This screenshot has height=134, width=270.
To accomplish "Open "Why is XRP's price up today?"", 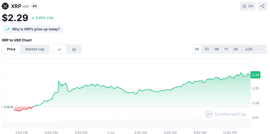I will pos(33,29).
